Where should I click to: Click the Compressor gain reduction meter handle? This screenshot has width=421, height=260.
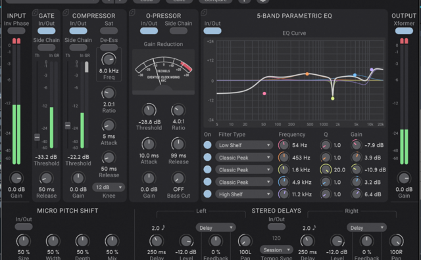pos(86,67)
